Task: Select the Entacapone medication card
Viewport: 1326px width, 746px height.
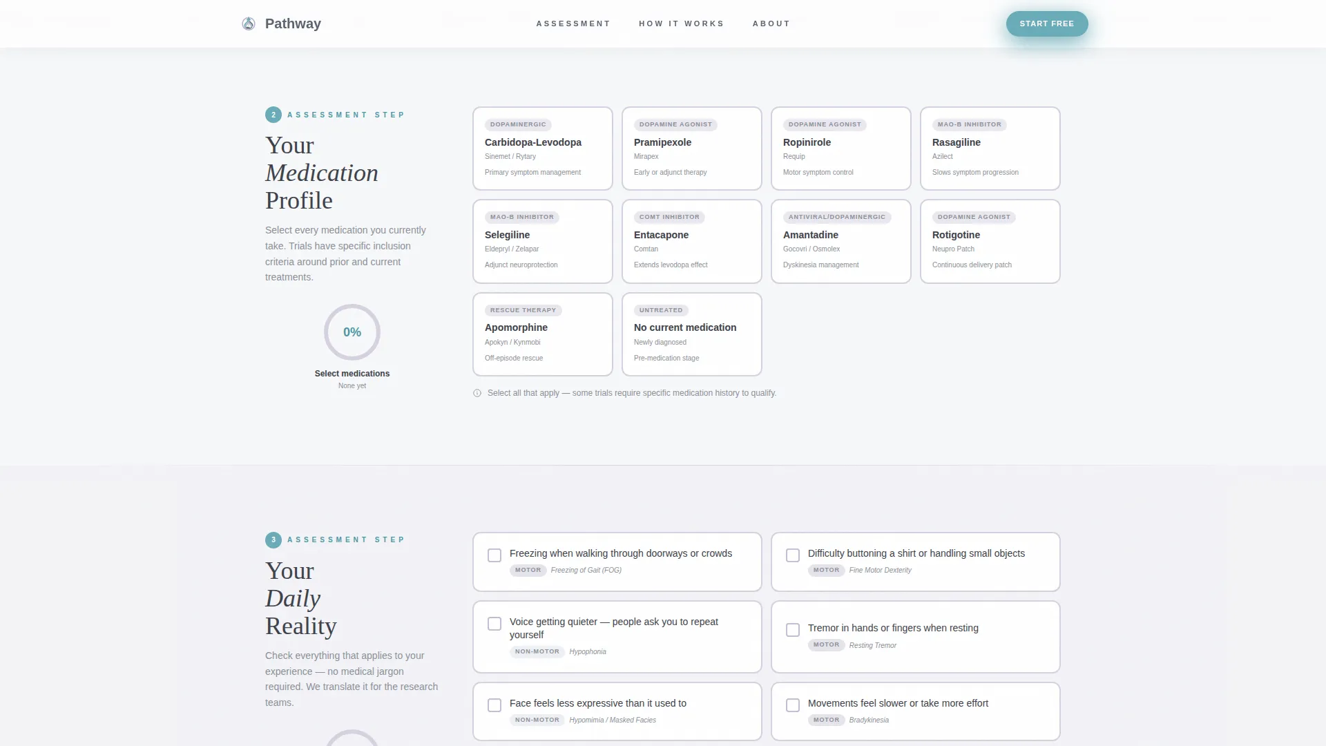Action: coord(692,241)
